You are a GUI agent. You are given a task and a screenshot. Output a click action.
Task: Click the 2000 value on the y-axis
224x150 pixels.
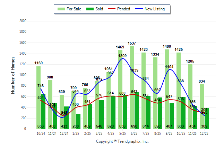[x=23, y=21]
